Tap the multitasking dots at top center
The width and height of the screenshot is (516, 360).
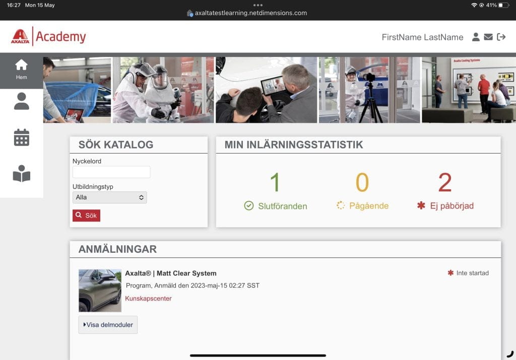(258, 5)
